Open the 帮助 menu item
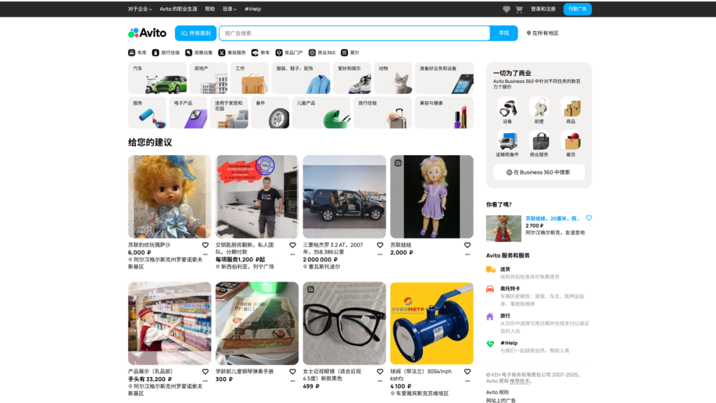This screenshot has width=716, height=403. 209,9
